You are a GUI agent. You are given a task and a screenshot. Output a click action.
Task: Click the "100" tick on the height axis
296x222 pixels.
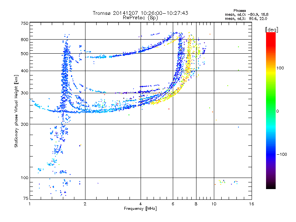[25, 178]
